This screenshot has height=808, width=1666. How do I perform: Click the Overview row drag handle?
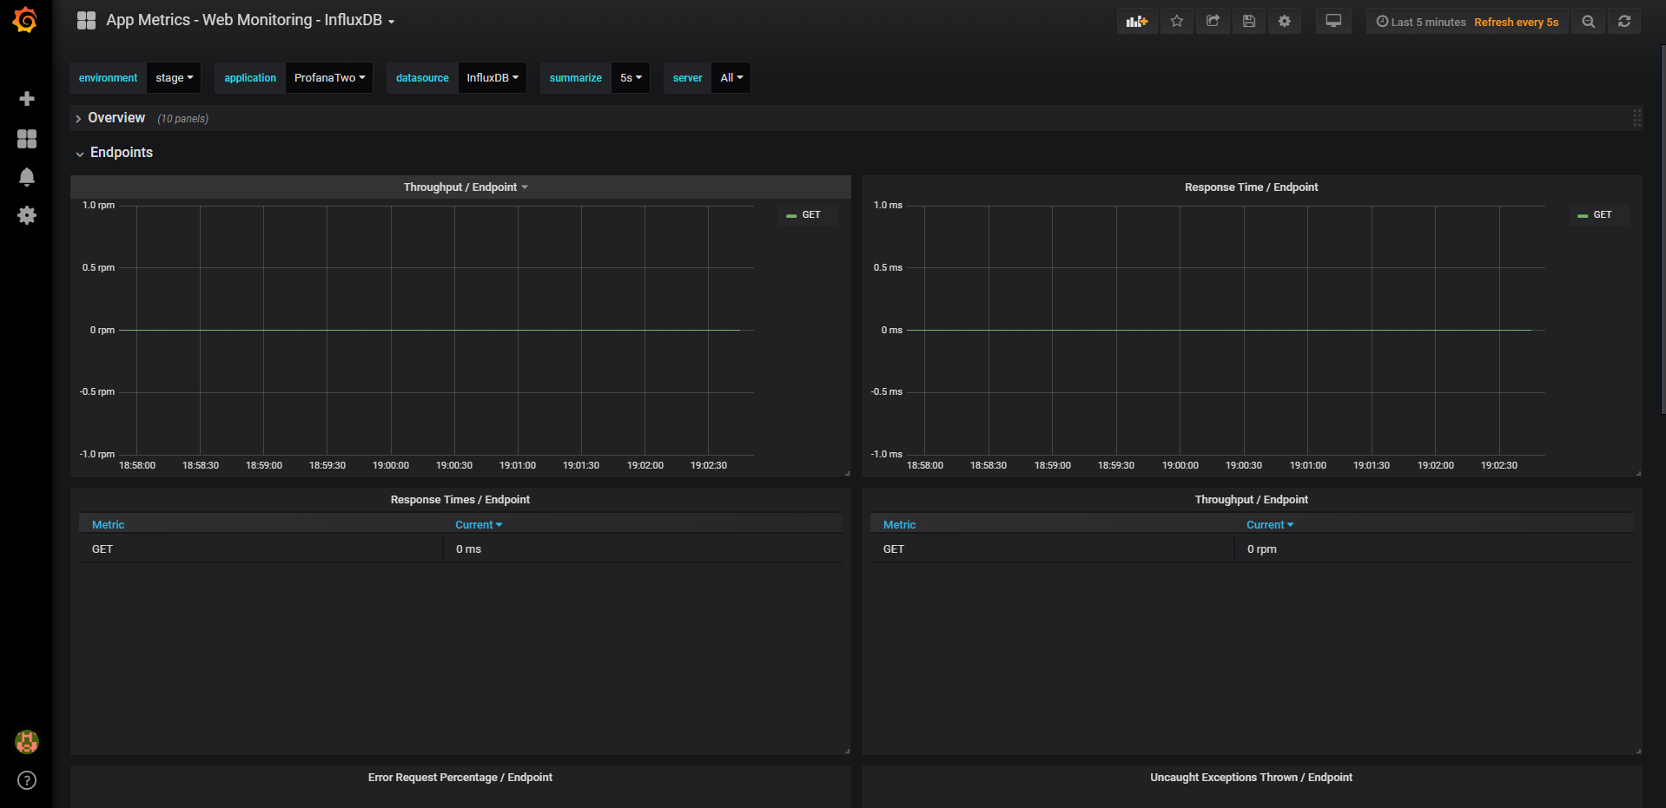tap(1636, 118)
